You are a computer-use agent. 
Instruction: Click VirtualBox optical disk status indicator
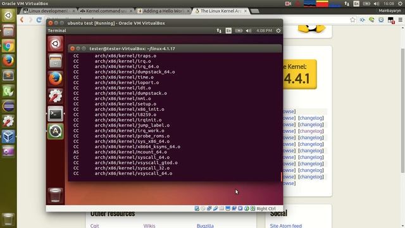tap(203, 208)
